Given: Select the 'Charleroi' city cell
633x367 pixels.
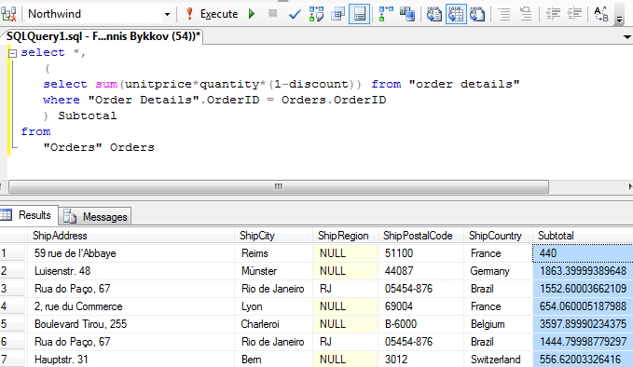Looking at the screenshot, I should click(273, 324).
